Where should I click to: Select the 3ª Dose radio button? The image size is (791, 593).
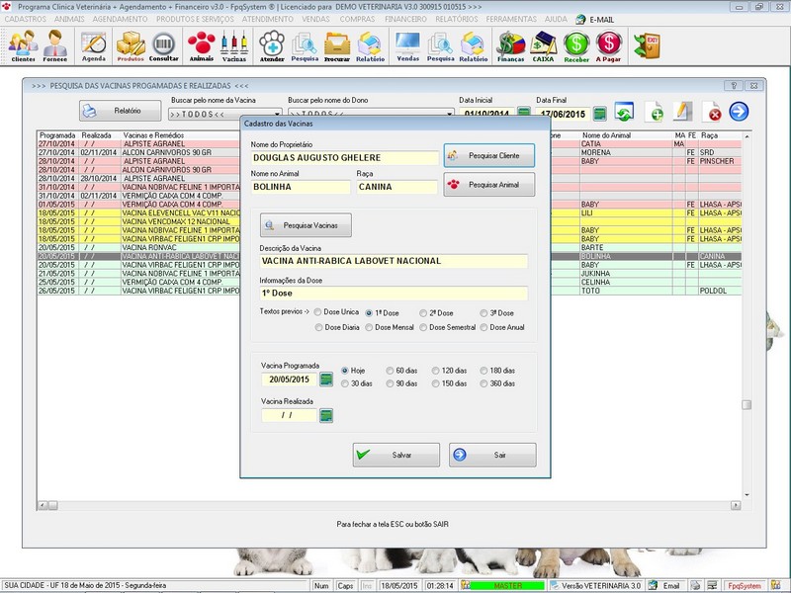coord(483,313)
